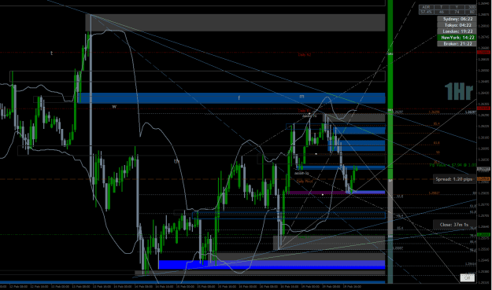Screen dimensions: 492x290
Task: Select the wide blue zone labeled f
Action: 232,98
